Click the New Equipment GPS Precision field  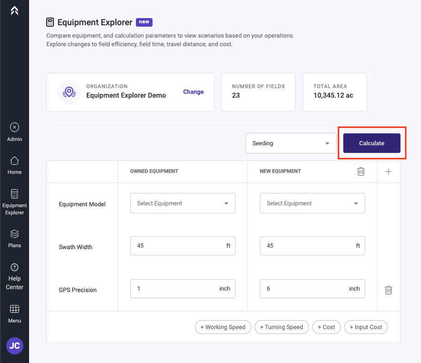coord(312,288)
